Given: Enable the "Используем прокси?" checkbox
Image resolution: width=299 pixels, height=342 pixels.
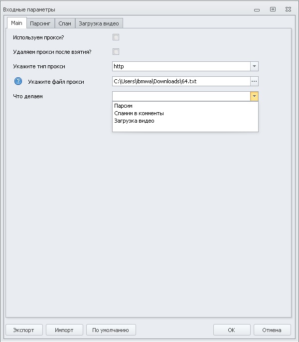Looking at the screenshot, I should [116, 37].
